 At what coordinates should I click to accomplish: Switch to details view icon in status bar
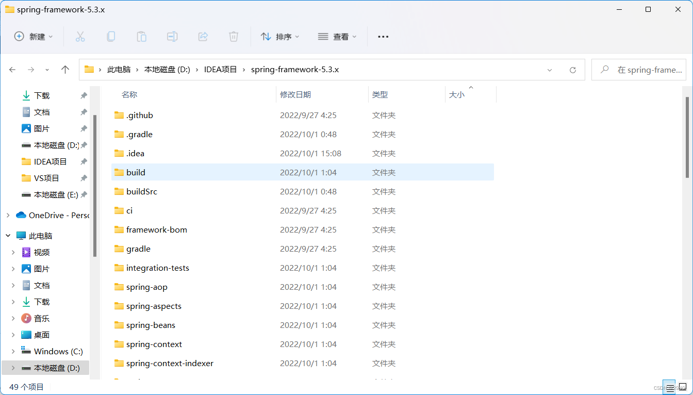pyautogui.click(x=669, y=387)
